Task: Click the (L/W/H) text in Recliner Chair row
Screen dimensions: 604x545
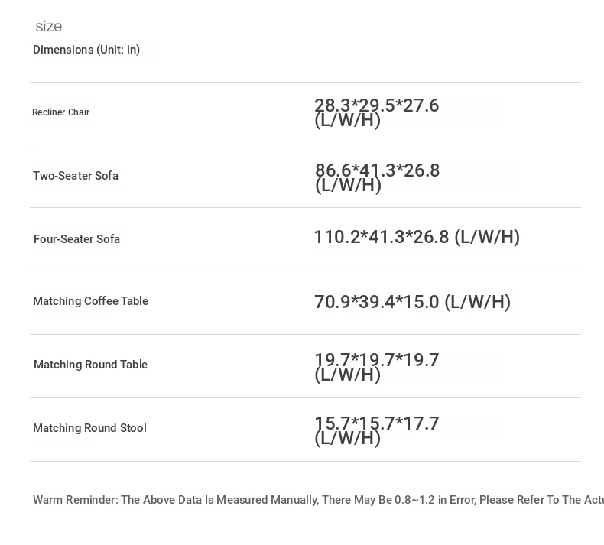Action: pos(348,121)
